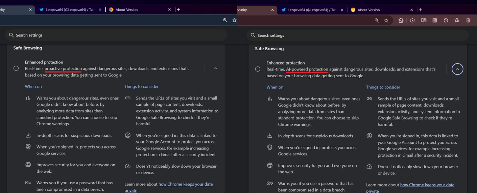Close About Version tab in right window
This screenshot has width=477, height=193.
411,10
